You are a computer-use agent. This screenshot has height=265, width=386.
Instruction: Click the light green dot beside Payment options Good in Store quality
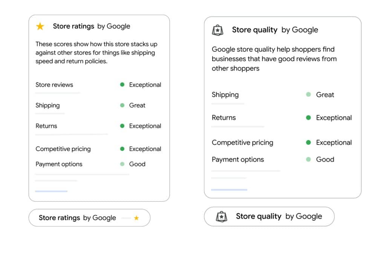[x=308, y=159]
